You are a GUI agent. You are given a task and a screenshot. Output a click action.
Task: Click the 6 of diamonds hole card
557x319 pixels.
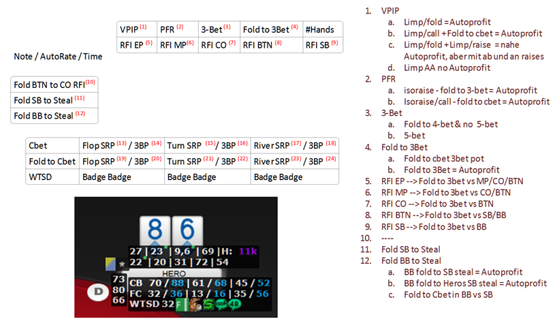(187, 230)
